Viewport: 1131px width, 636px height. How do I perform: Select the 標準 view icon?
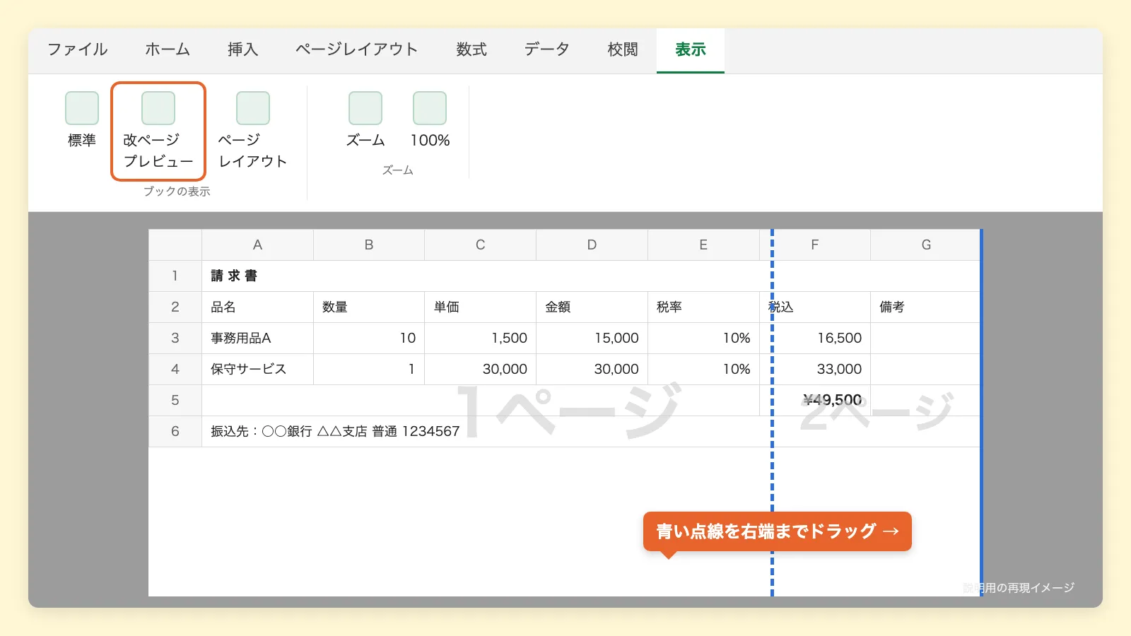pyautogui.click(x=82, y=108)
